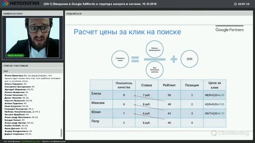Click chat message from Любовь Михайловская_1
Image resolution: width=255 pixels, height=143 pixels.
(22, 112)
